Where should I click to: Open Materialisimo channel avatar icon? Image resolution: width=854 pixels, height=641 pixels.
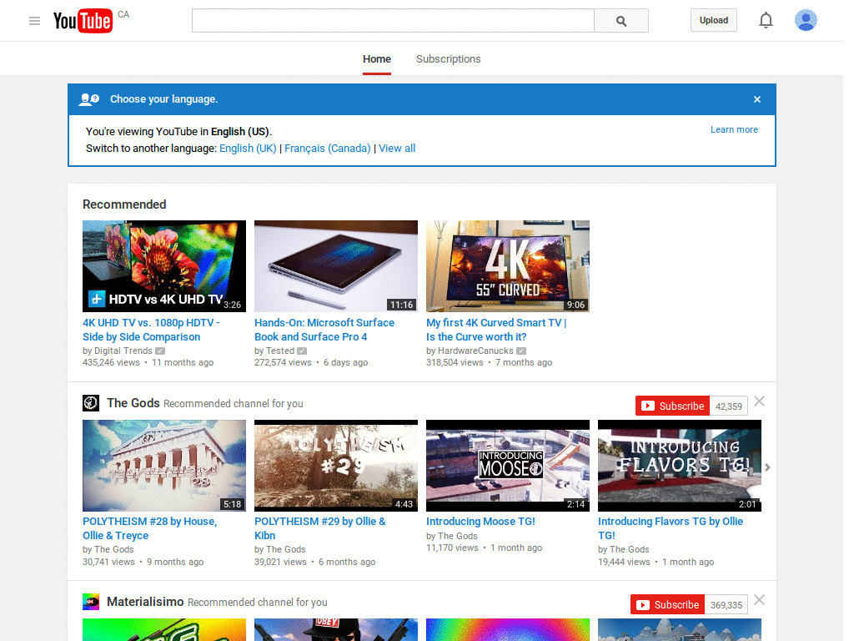click(x=91, y=602)
